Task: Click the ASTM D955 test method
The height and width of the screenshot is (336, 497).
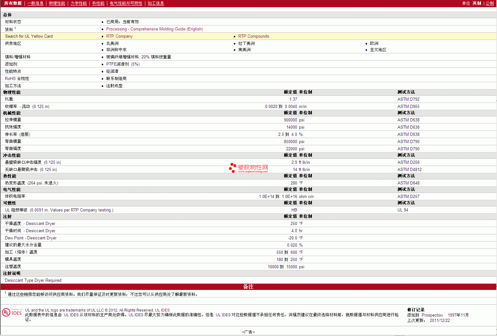Action: coord(408,106)
